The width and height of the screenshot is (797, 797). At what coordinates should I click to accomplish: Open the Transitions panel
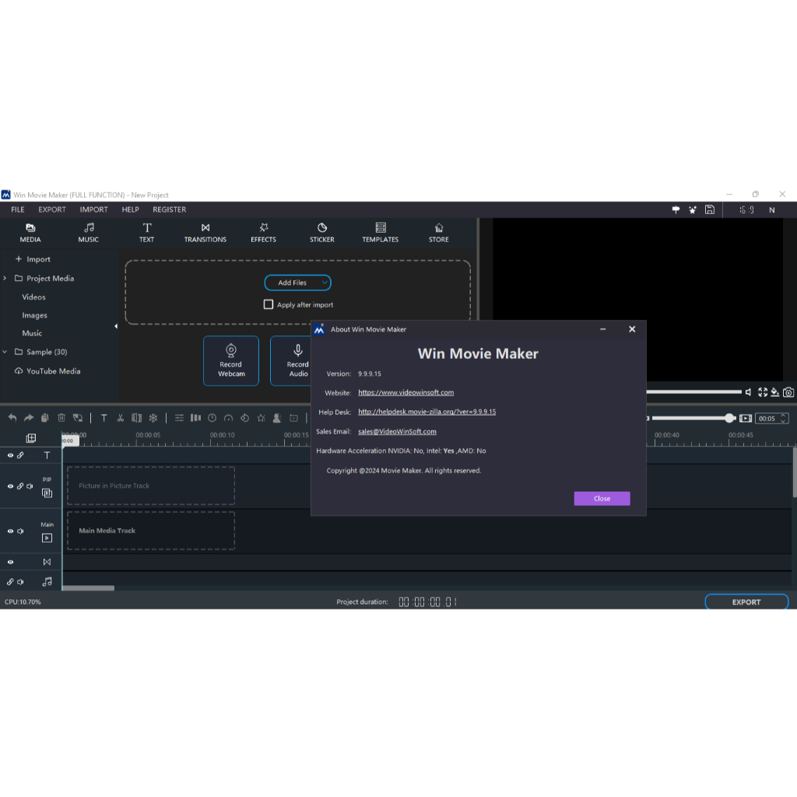pyautogui.click(x=205, y=232)
